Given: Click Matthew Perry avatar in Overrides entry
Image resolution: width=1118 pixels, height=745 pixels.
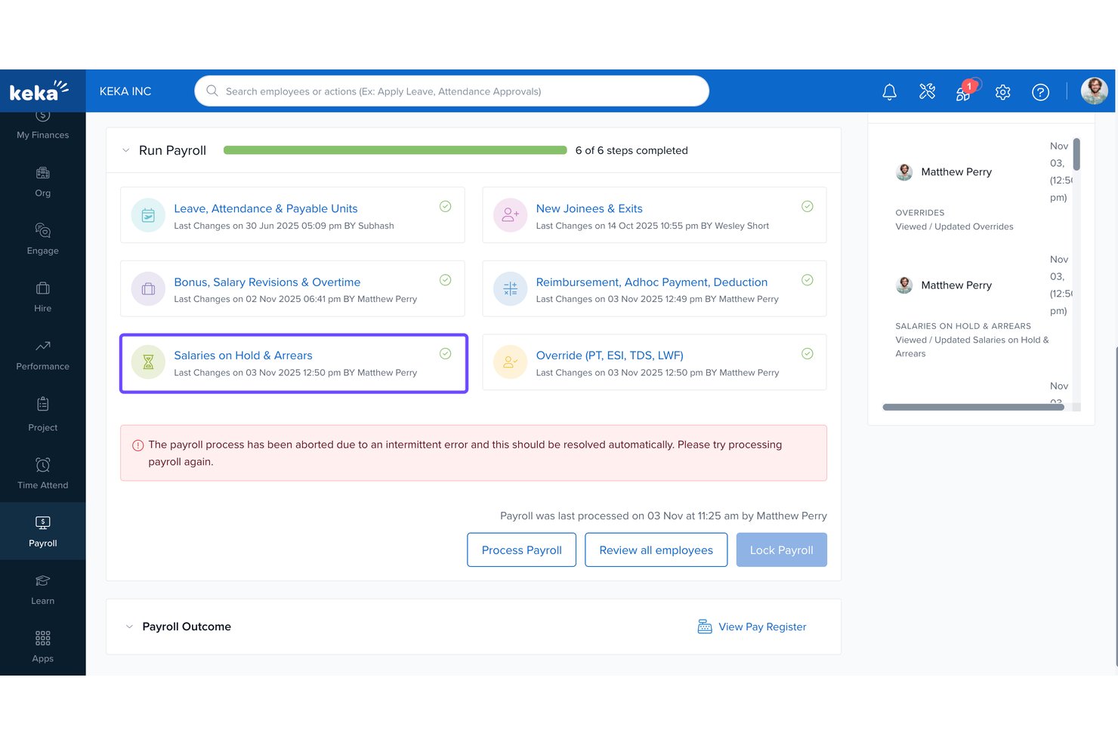Looking at the screenshot, I should click(904, 172).
